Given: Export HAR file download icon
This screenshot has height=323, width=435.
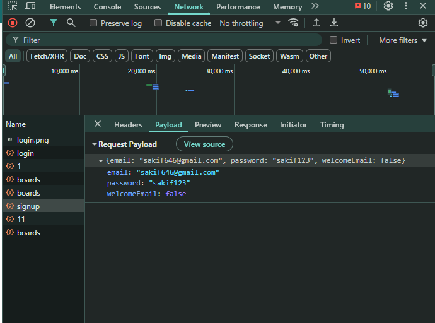Looking at the screenshot, I should tap(334, 23).
